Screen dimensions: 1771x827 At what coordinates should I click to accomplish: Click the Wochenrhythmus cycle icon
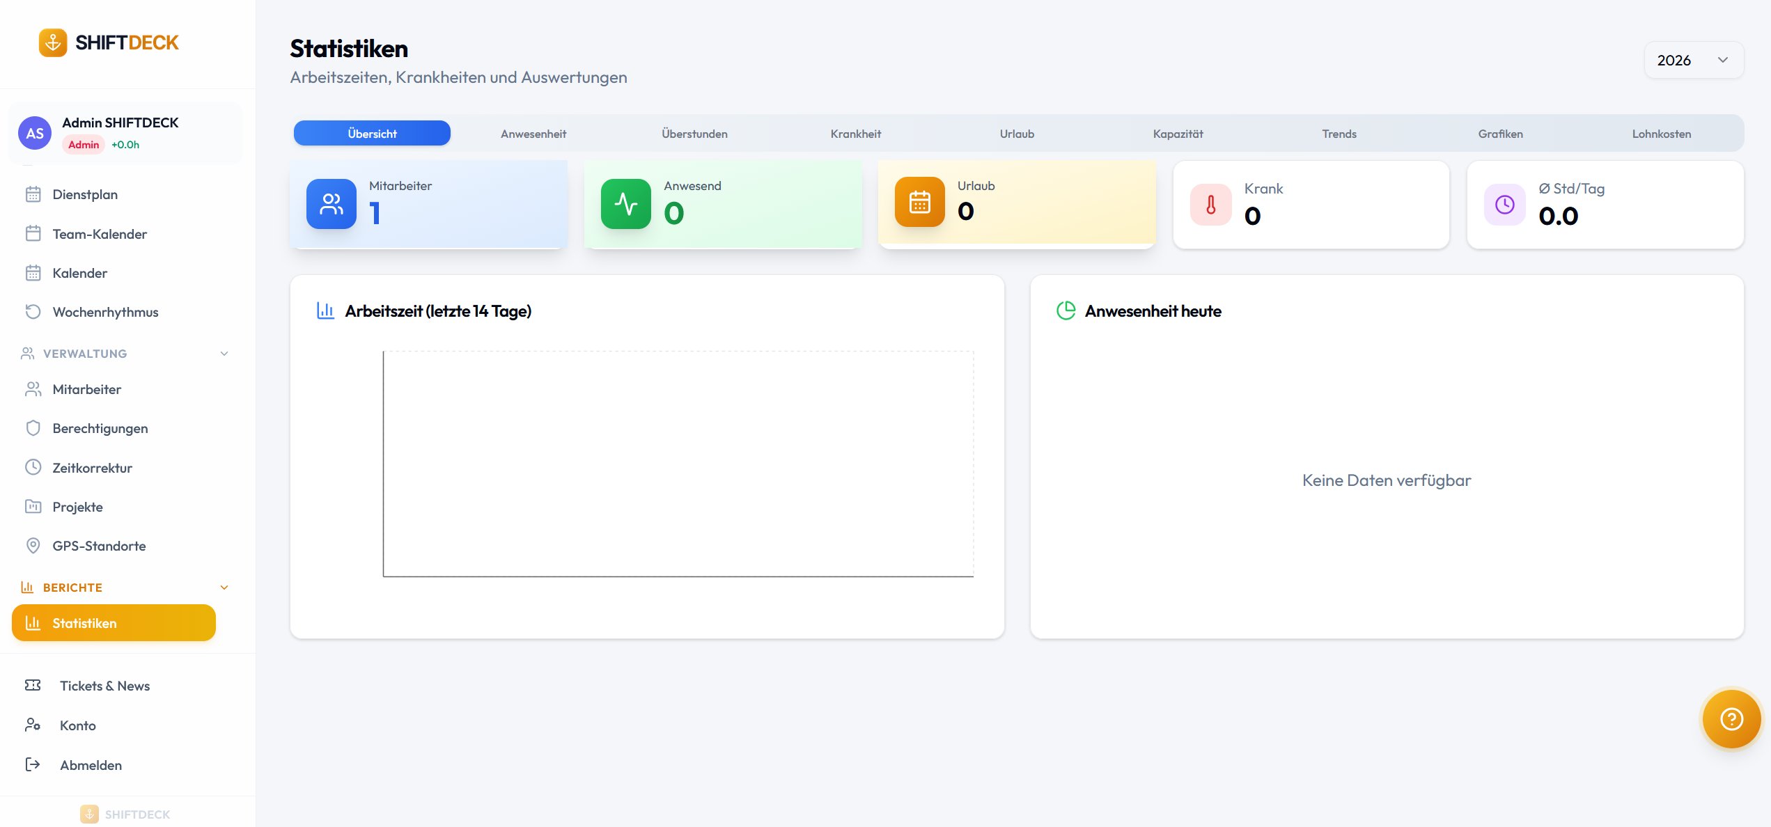[x=33, y=311]
